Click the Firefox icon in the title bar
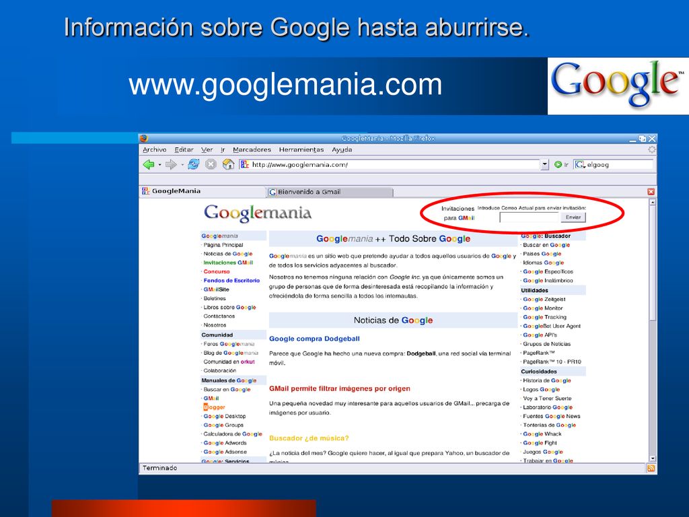 pos(144,139)
